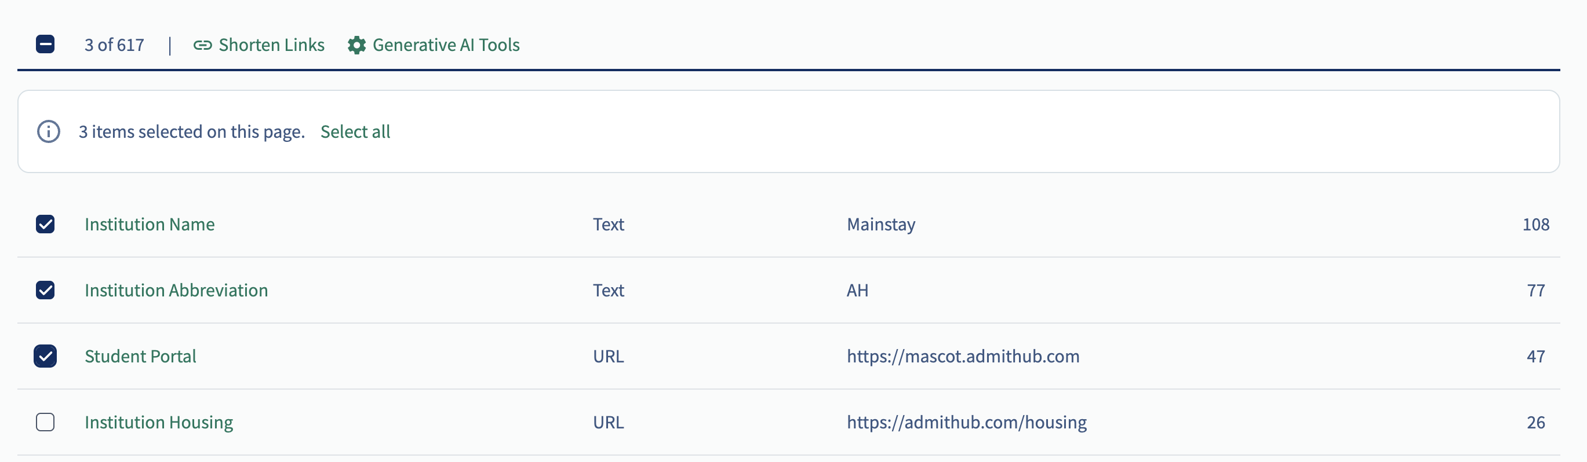Uncheck the Student Portal checkbox
The image size is (1587, 462).
(45, 356)
